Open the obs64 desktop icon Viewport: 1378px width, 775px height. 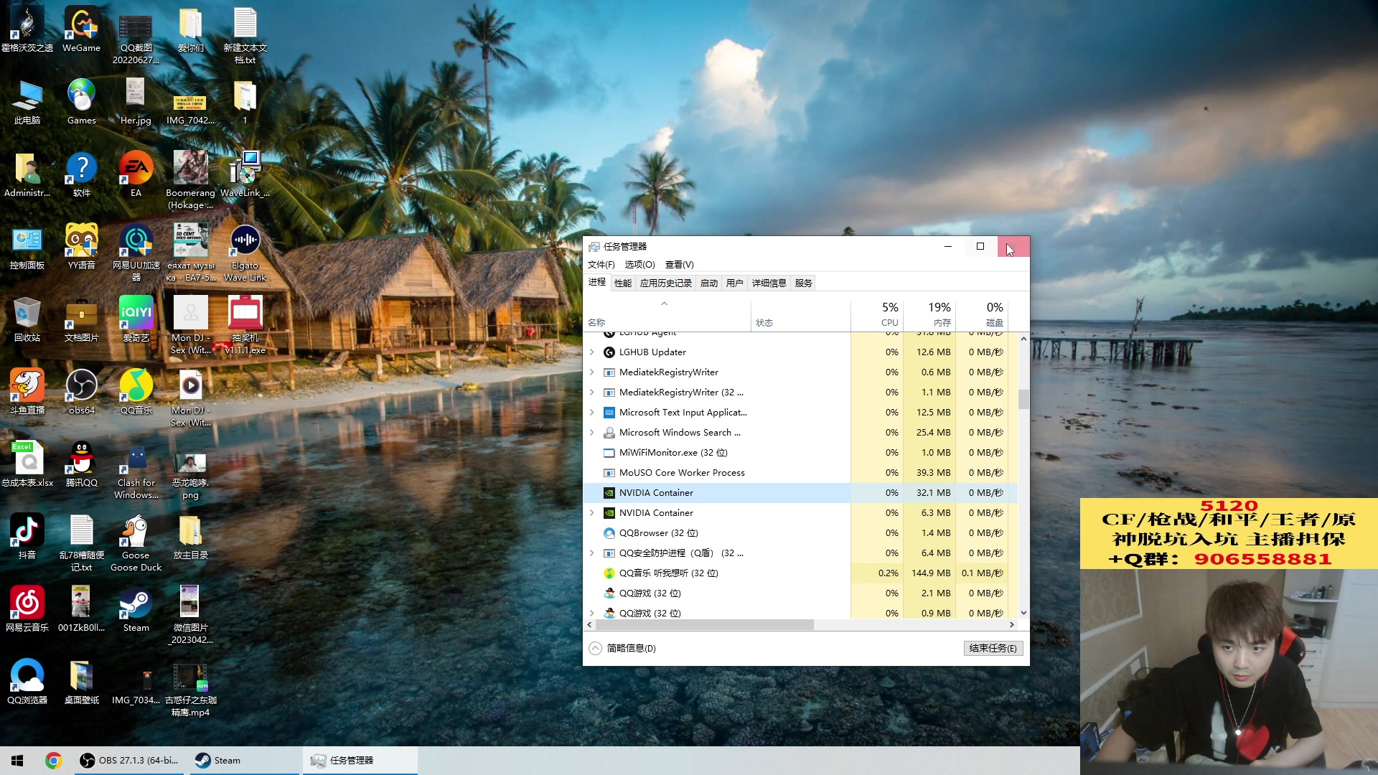[x=81, y=392]
